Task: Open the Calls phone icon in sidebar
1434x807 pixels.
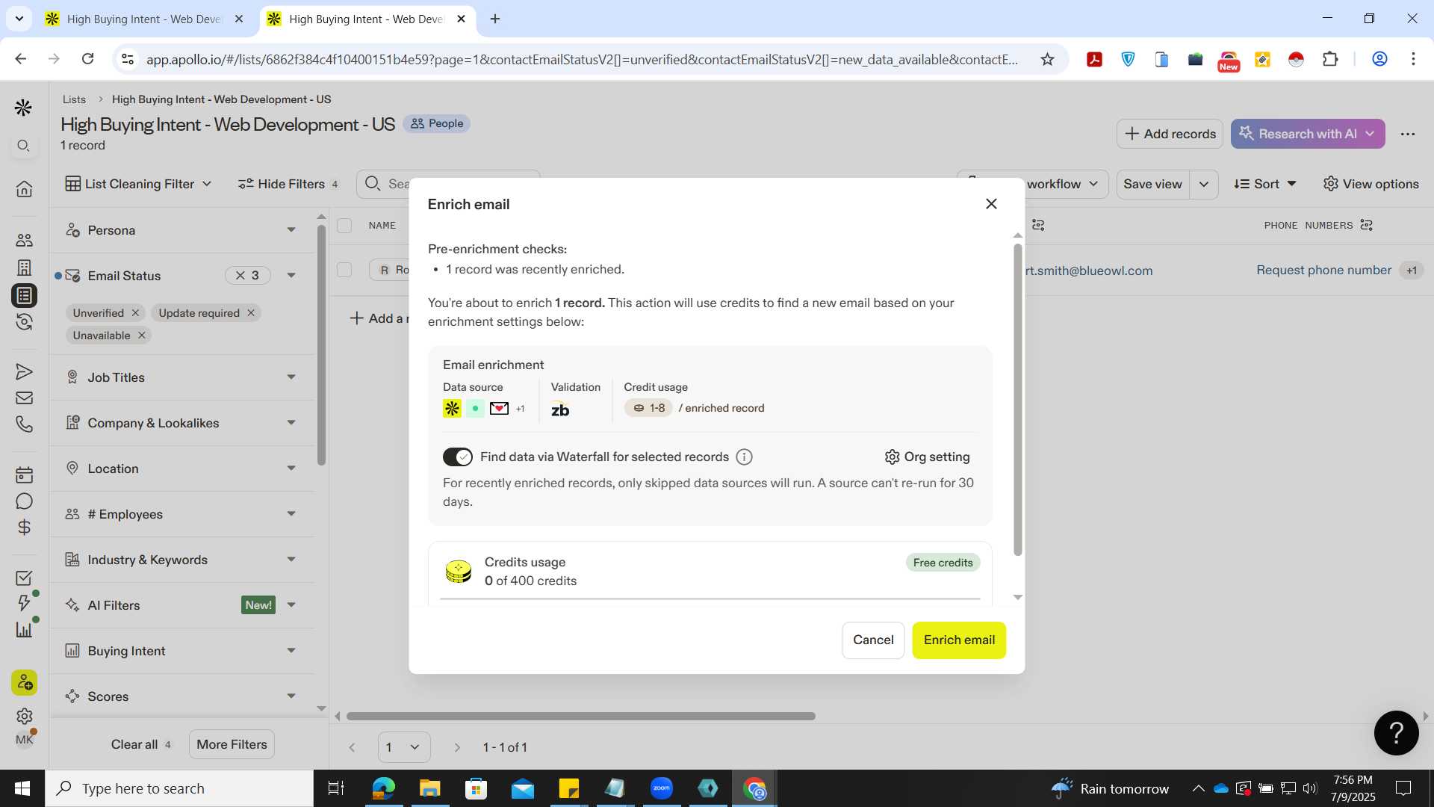Action: click(x=24, y=424)
